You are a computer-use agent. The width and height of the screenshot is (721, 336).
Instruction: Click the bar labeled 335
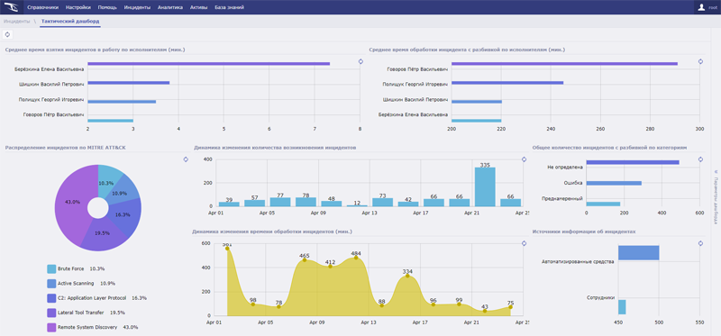pos(485,186)
